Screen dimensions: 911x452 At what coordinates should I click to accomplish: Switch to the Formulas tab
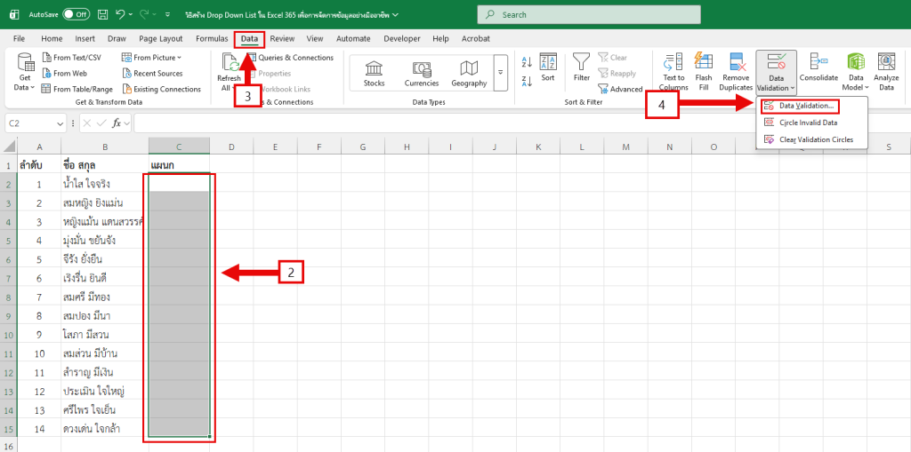pyautogui.click(x=212, y=39)
